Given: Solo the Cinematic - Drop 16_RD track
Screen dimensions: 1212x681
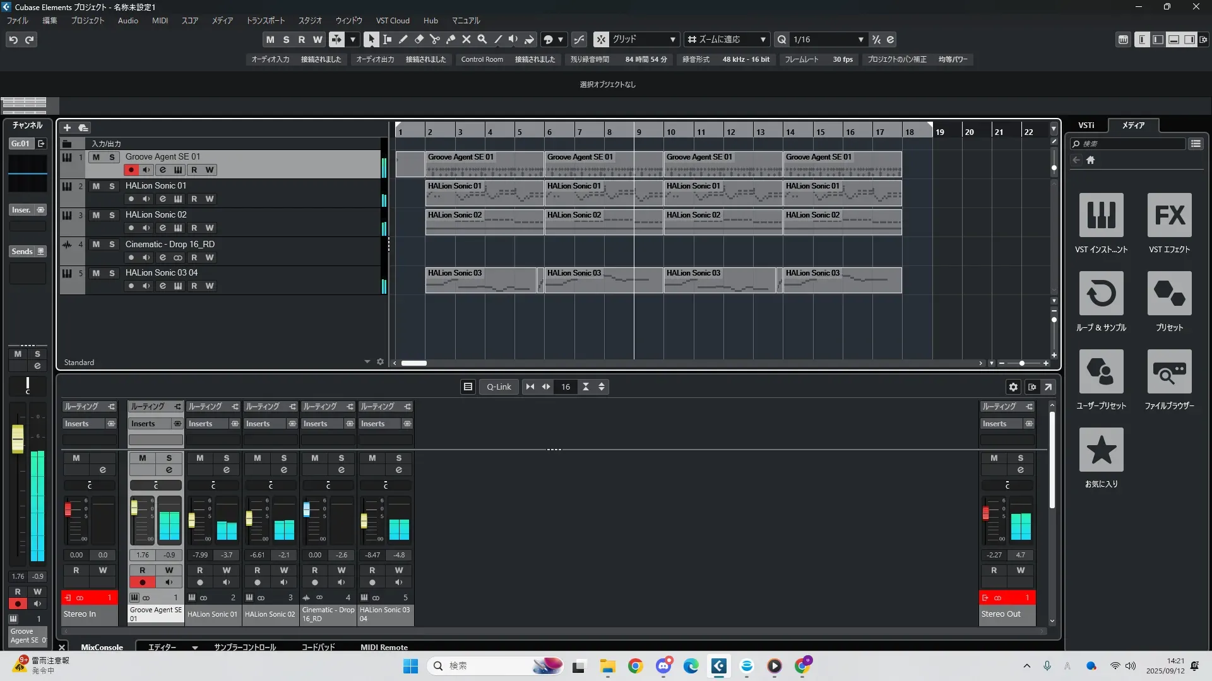Looking at the screenshot, I should click(112, 244).
